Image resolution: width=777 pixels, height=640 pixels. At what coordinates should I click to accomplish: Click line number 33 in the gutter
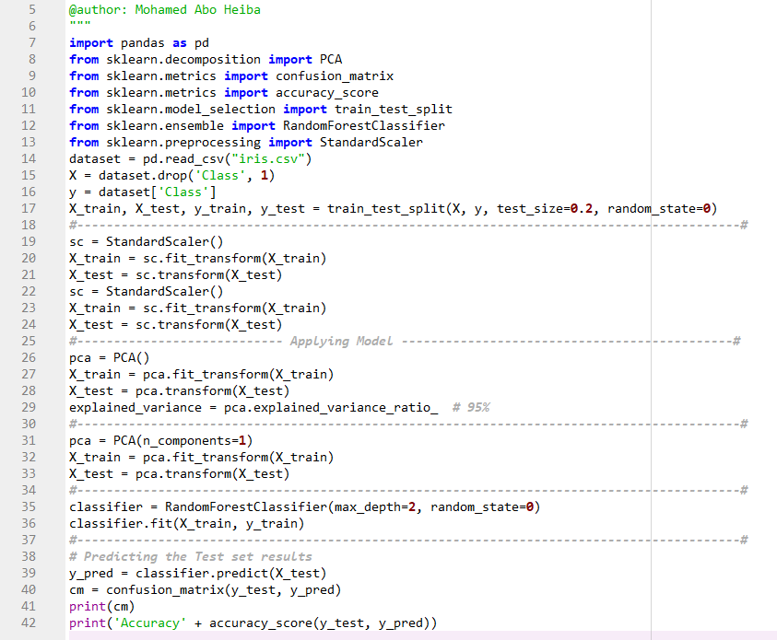pos(29,473)
